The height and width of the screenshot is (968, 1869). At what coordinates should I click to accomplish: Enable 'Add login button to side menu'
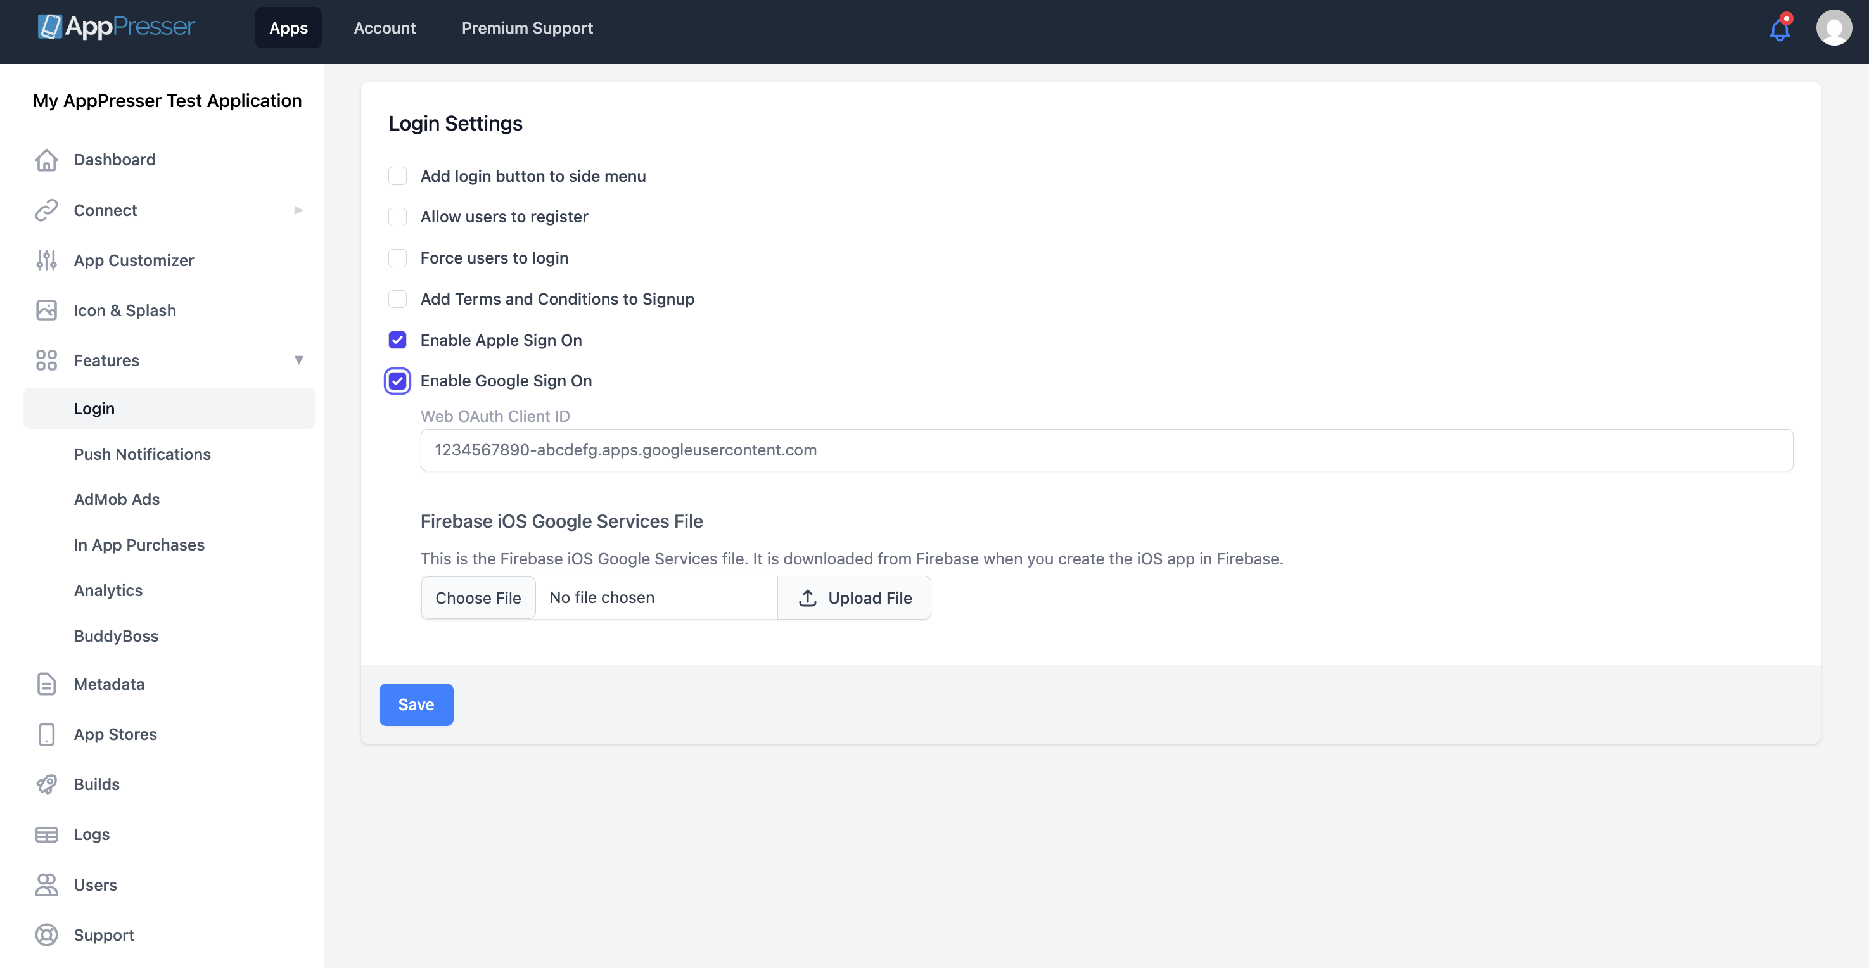click(x=398, y=176)
